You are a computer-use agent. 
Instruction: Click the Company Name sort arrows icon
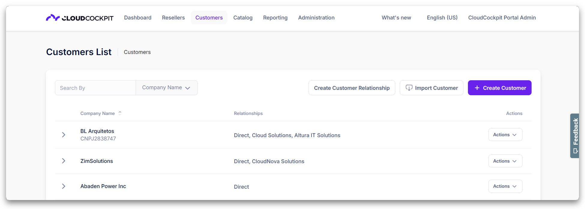[x=120, y=113]
